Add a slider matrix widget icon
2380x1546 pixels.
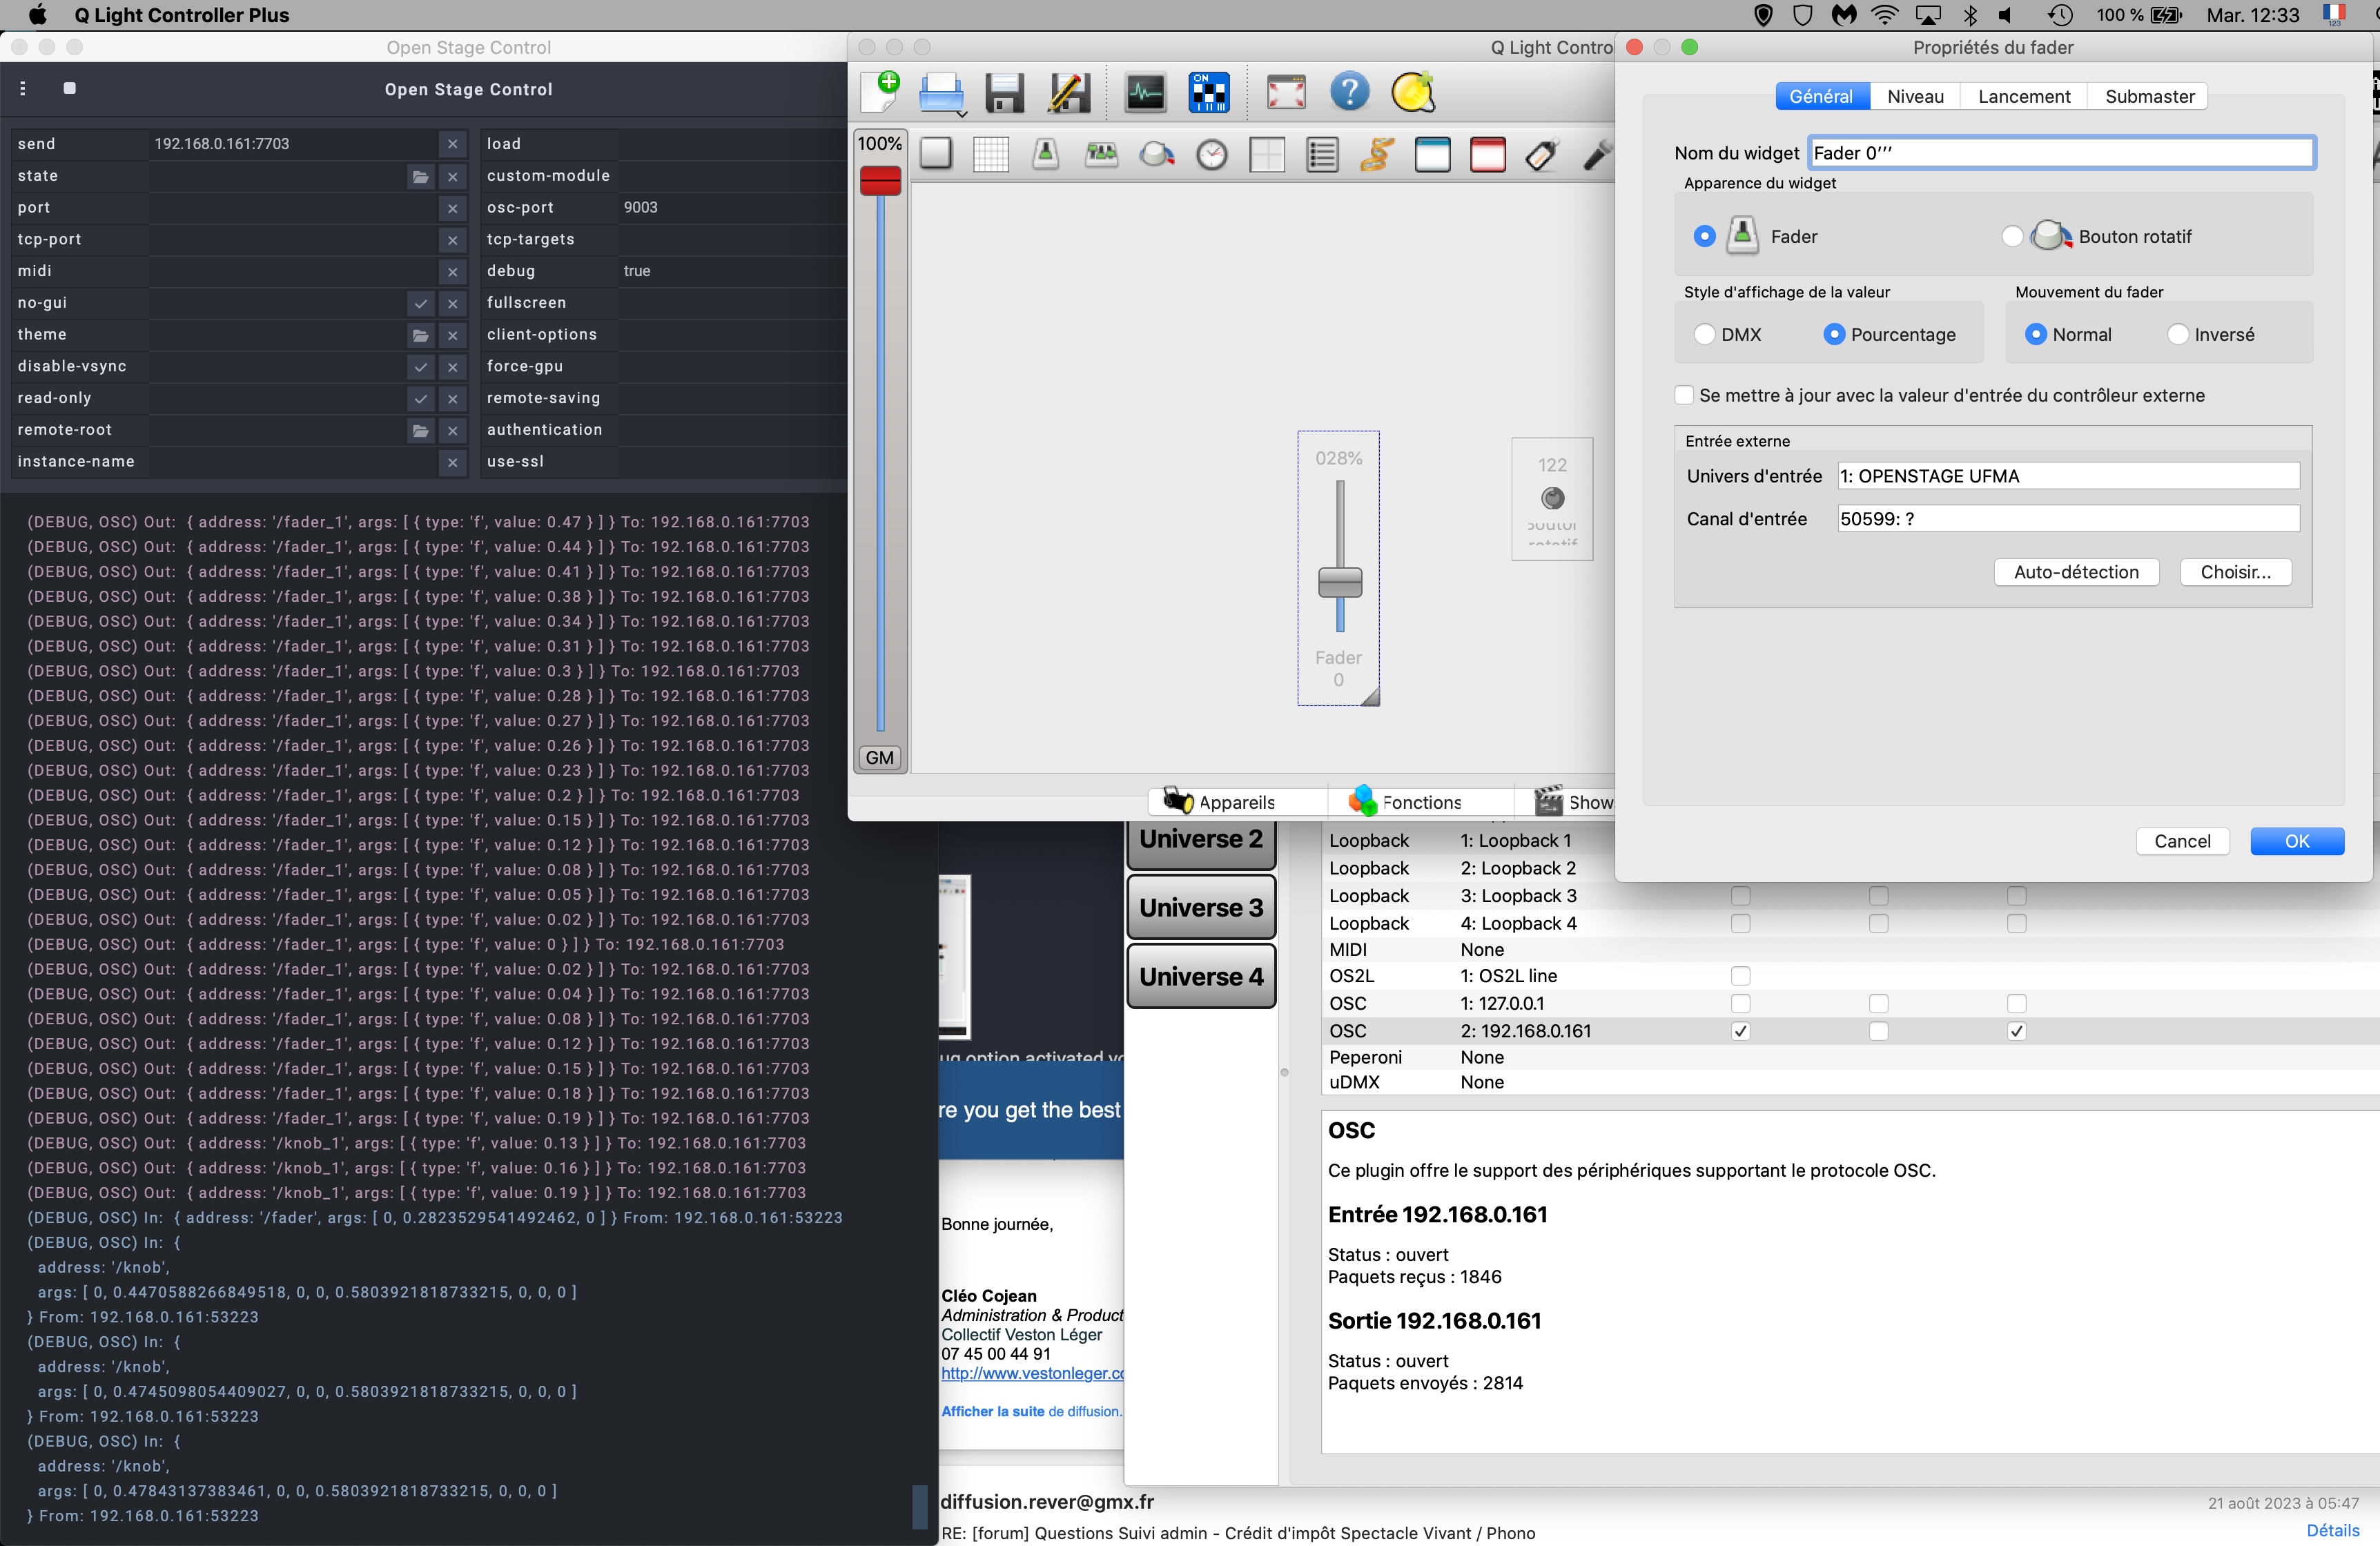tap(1102, 154)
